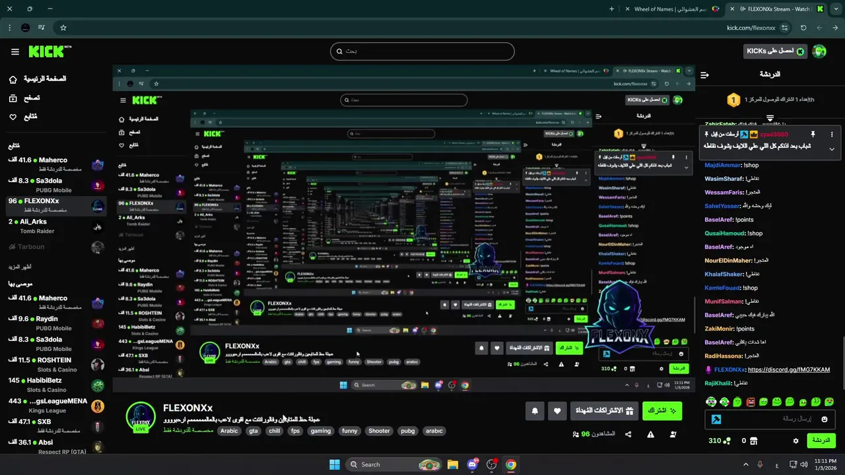The height and width of the screenshot is (475, 845).
Task: Select the green headphones emote
Action: click(x=711, y=402)
